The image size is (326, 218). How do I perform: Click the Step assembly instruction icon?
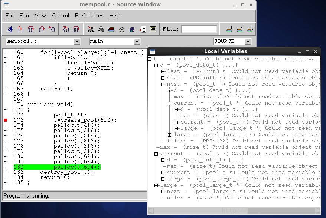click(66, 29)
